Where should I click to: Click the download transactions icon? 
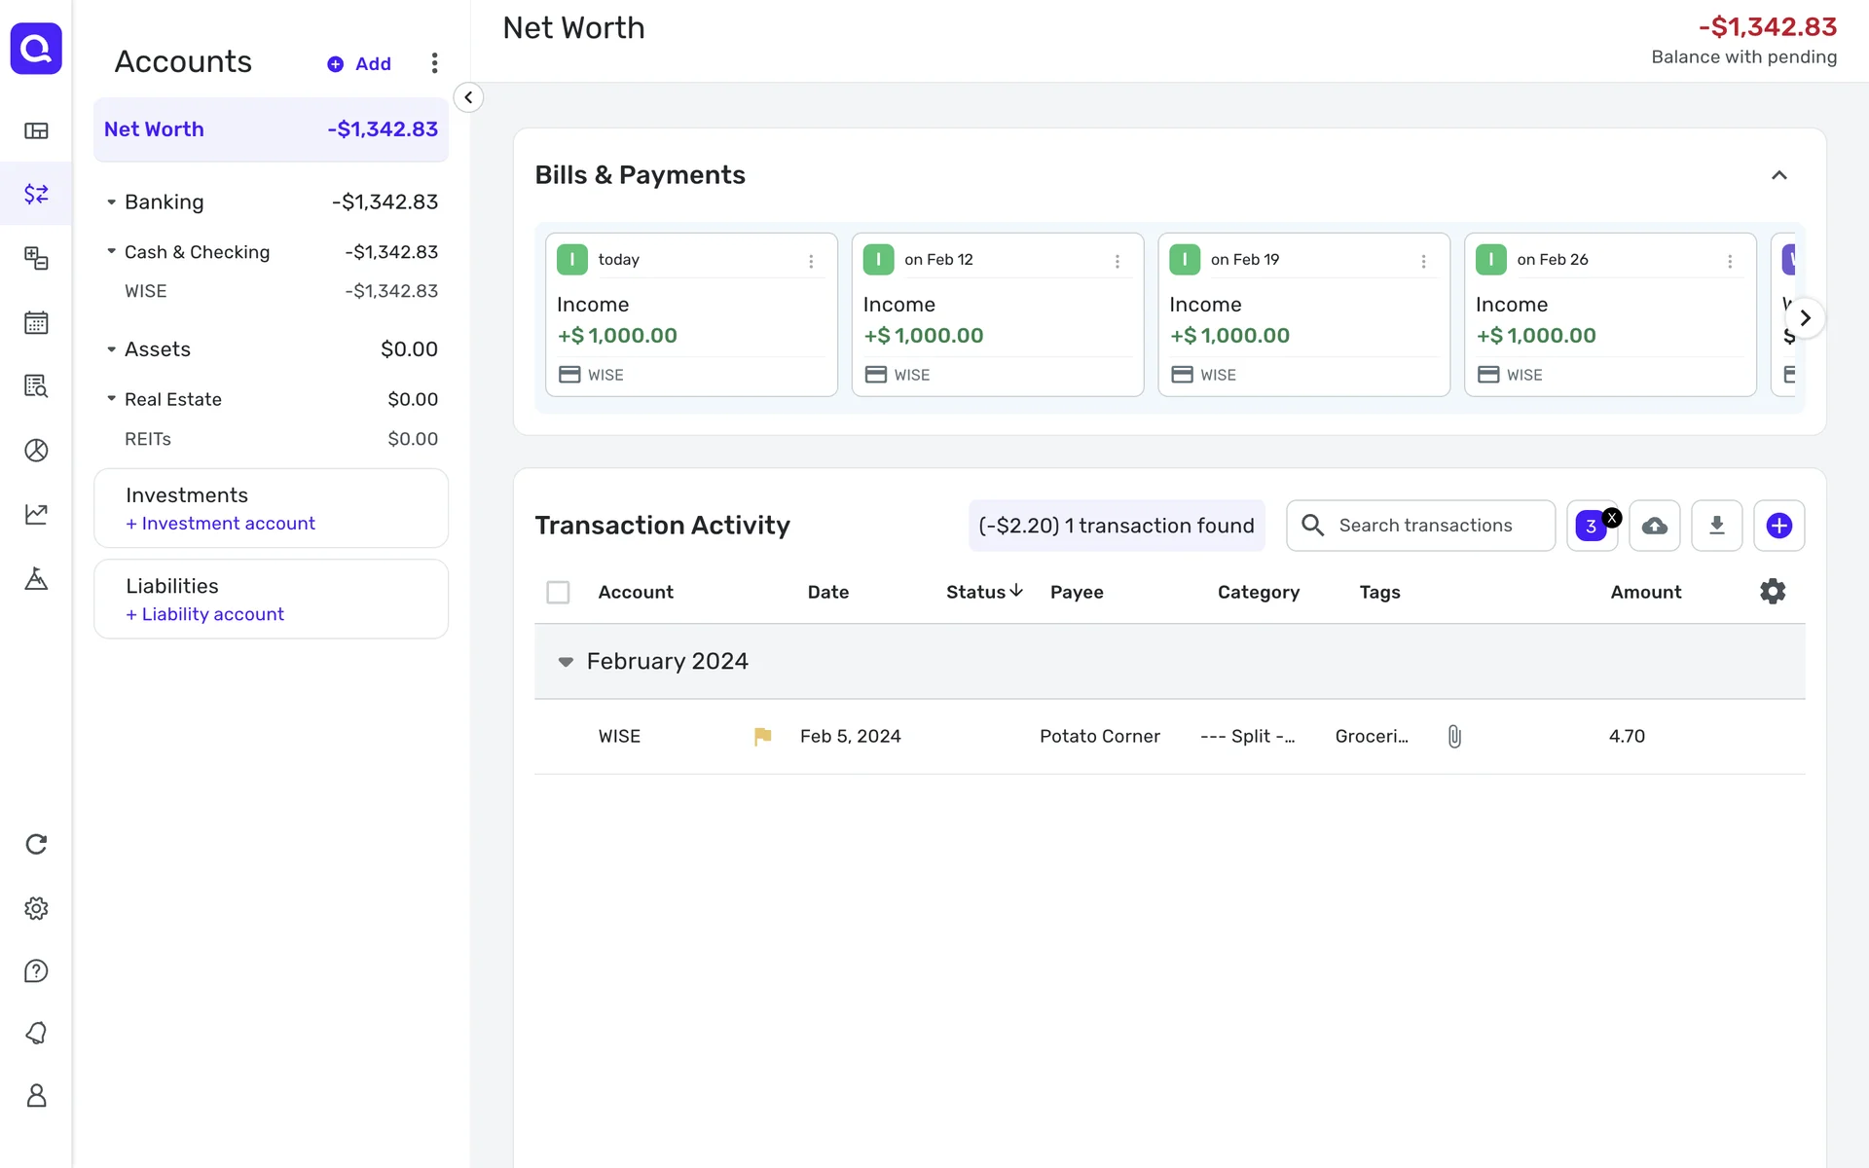pyautogui.click(x=1716, y=526)
